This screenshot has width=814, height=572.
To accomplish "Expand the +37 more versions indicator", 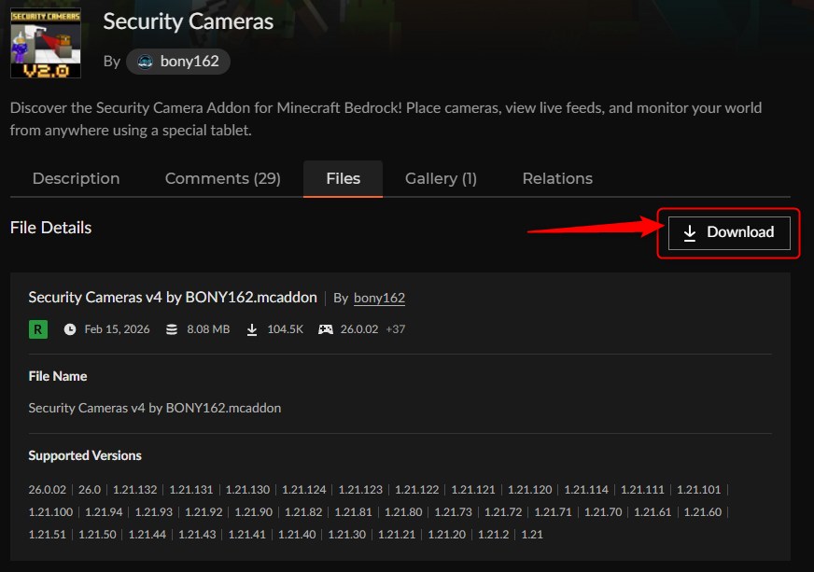I will (x=396, y=329).
